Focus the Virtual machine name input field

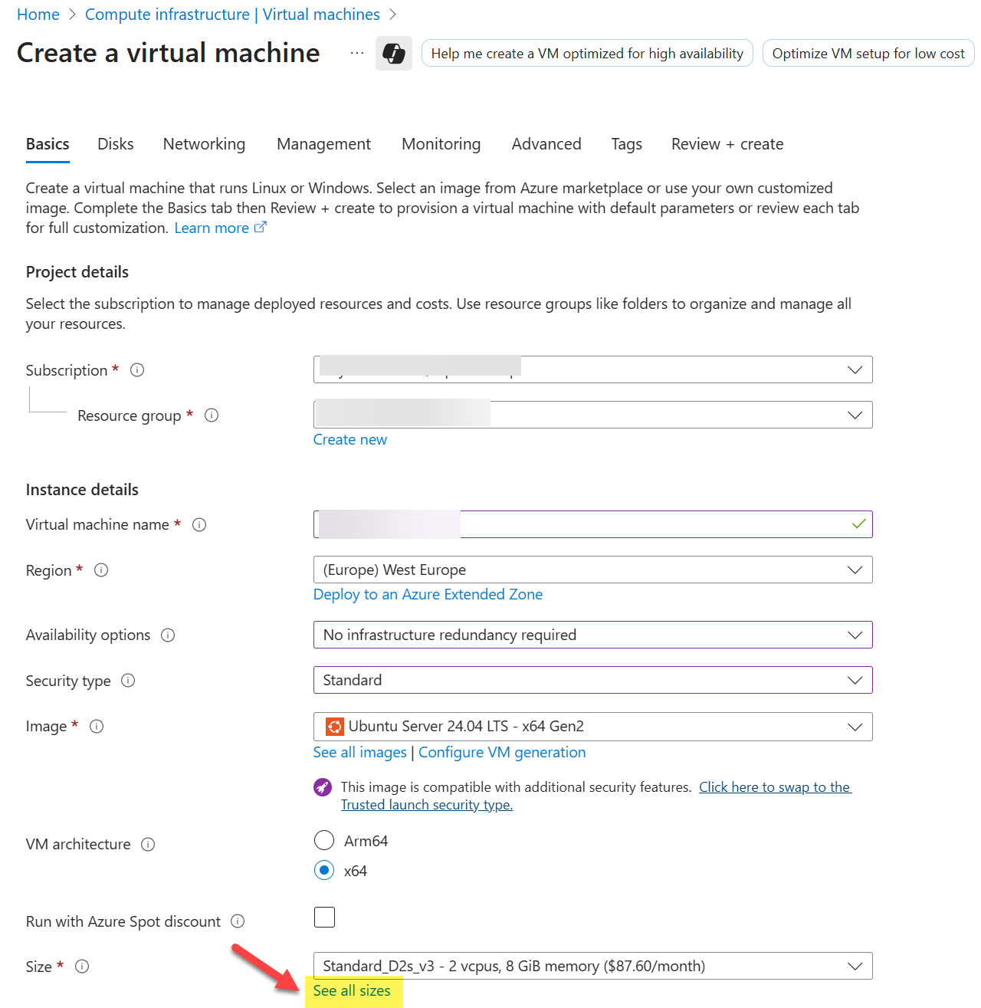point(592,524)
